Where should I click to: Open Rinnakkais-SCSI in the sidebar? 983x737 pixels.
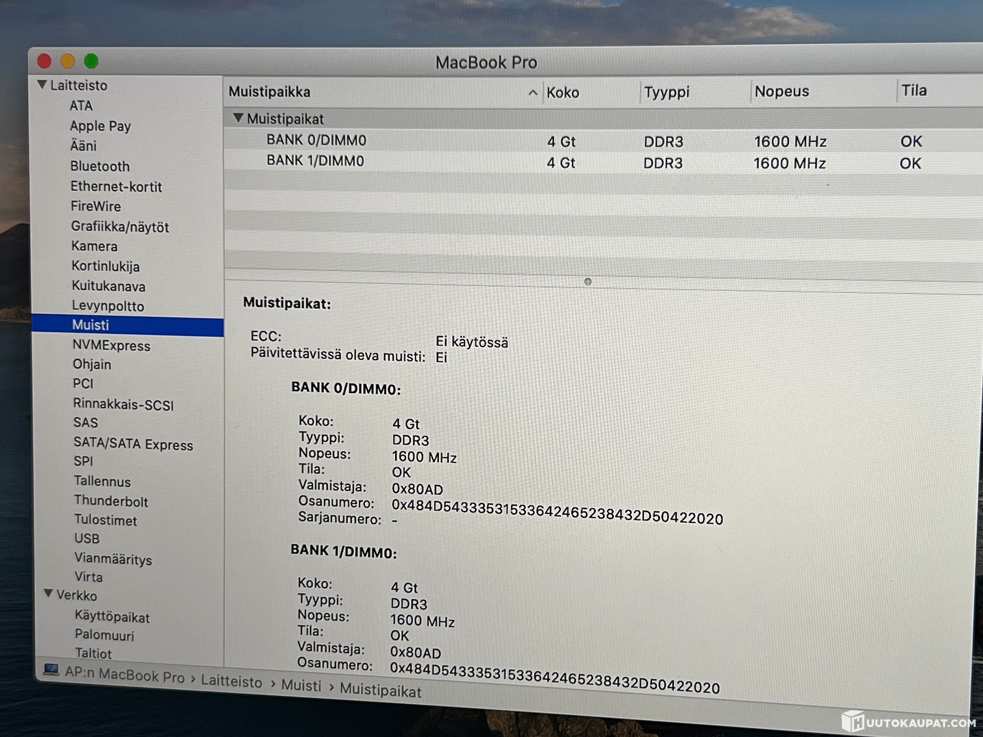[x=123, y=404]
